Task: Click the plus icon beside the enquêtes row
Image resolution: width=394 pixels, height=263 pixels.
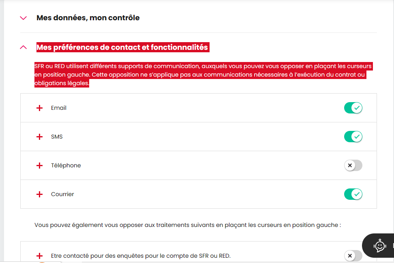Action: click(x=39, y=256)
